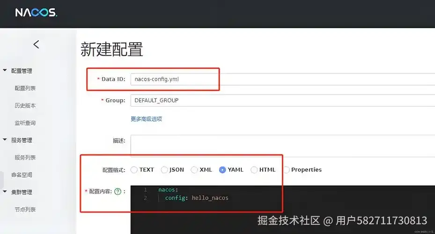Image resolution: width=435 pixels, height=234 pixels.
Task: Select 服务管理 sidebar section
Action: click(22, 140)
